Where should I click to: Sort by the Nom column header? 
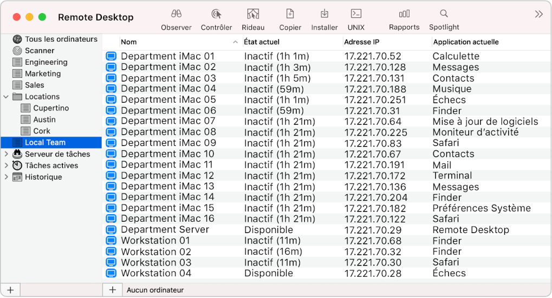pos(173,42)
